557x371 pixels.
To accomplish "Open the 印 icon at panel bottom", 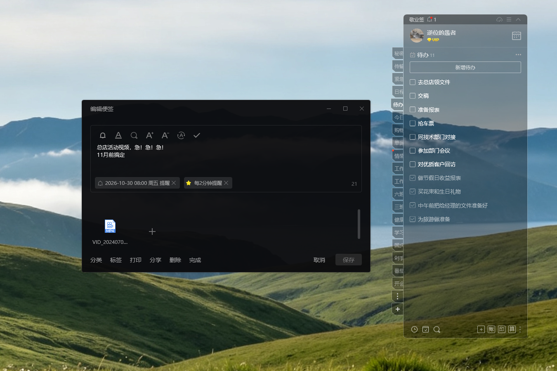I will tap(502, 329).
